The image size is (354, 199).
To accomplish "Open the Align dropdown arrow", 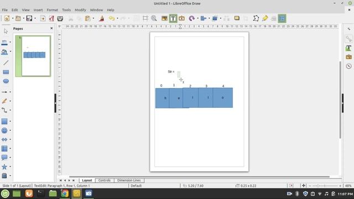I will click(x=209, y=18).
